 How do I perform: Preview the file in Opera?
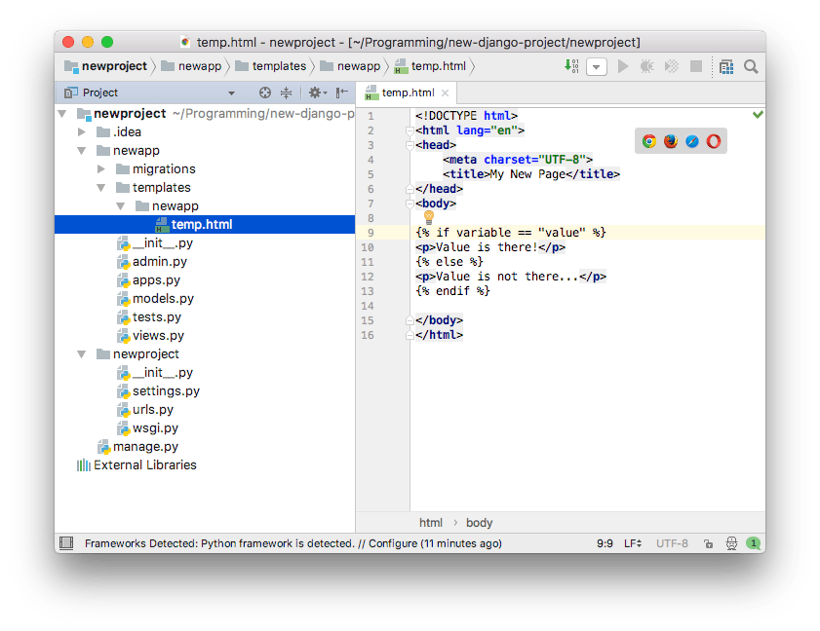click(x=714, y=141)
